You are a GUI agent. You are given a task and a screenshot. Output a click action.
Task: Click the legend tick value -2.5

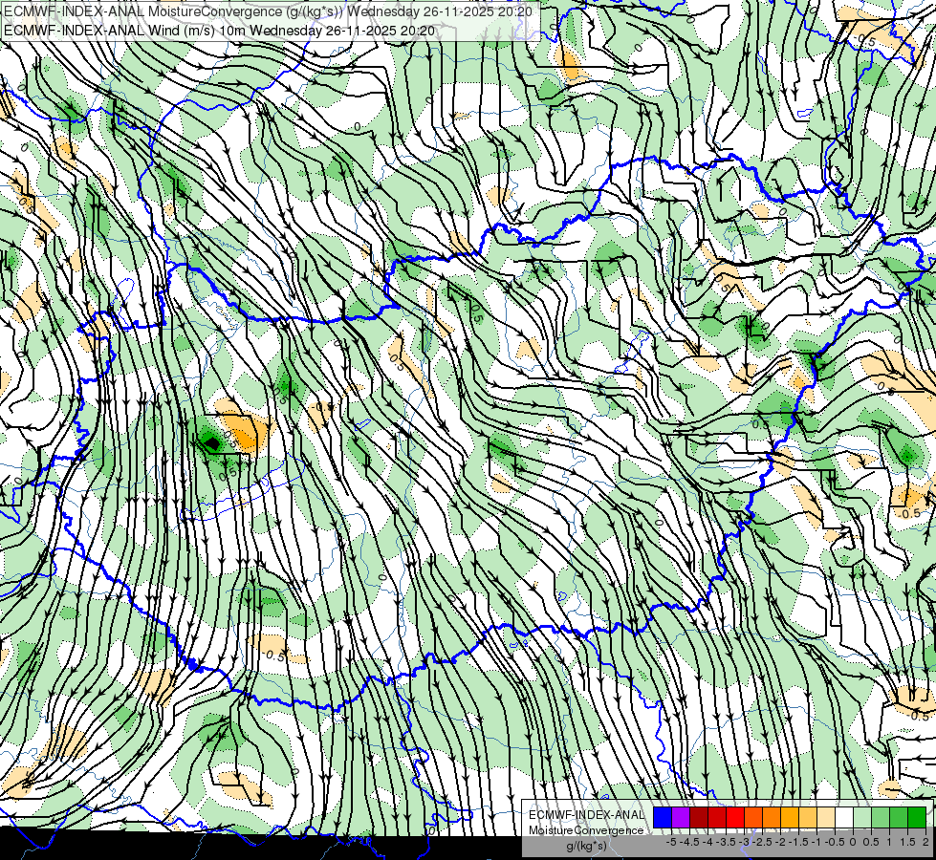(x=762, y=842)
